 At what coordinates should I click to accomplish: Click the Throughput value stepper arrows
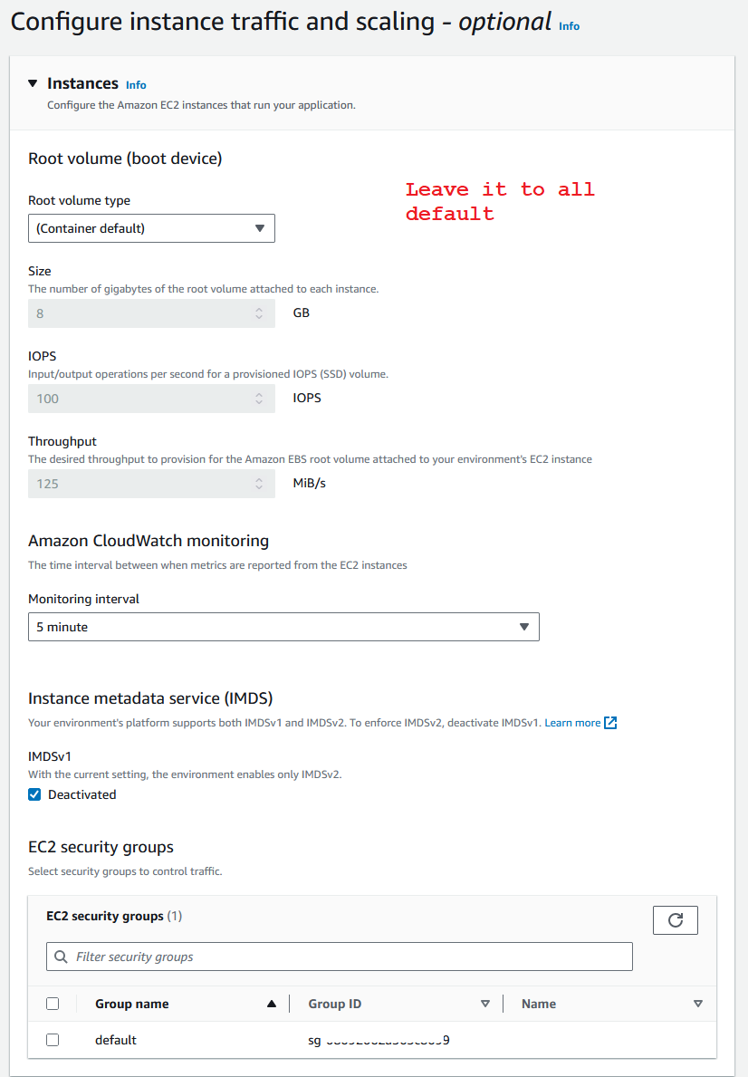(259, 484)
